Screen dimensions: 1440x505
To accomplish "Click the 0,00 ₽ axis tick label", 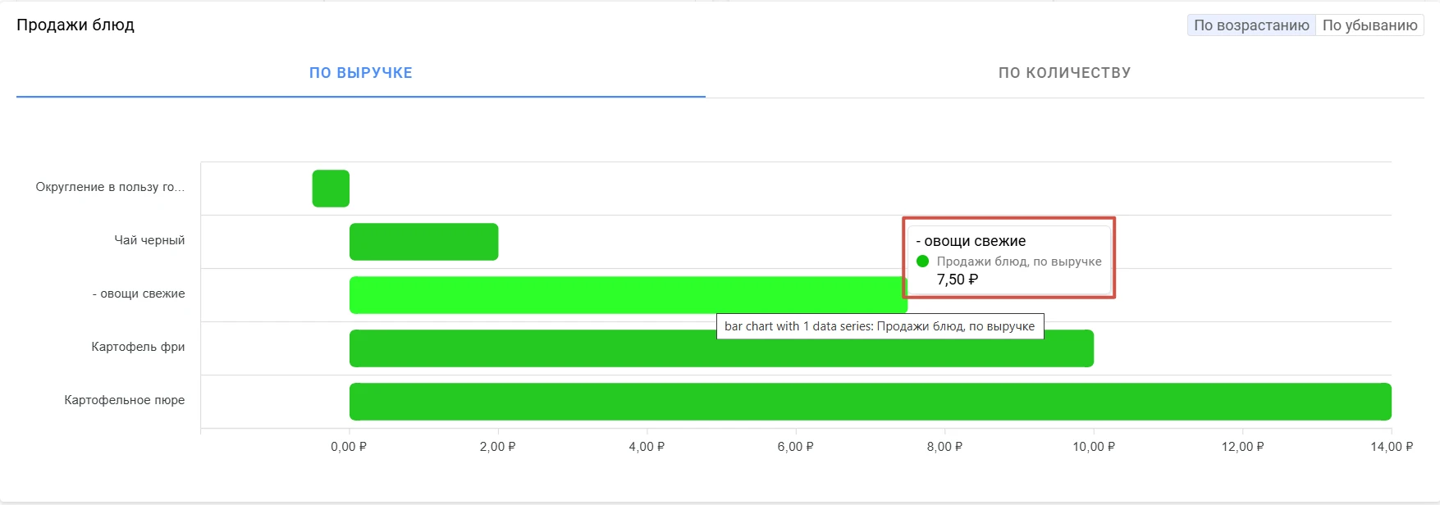I will [349, 447].
